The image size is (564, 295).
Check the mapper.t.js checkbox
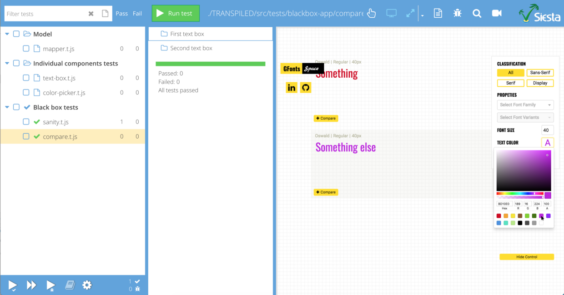click(26, 49)
